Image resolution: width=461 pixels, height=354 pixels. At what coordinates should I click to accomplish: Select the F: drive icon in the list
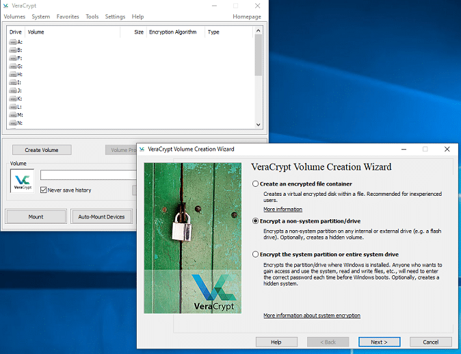coord(12,58)
